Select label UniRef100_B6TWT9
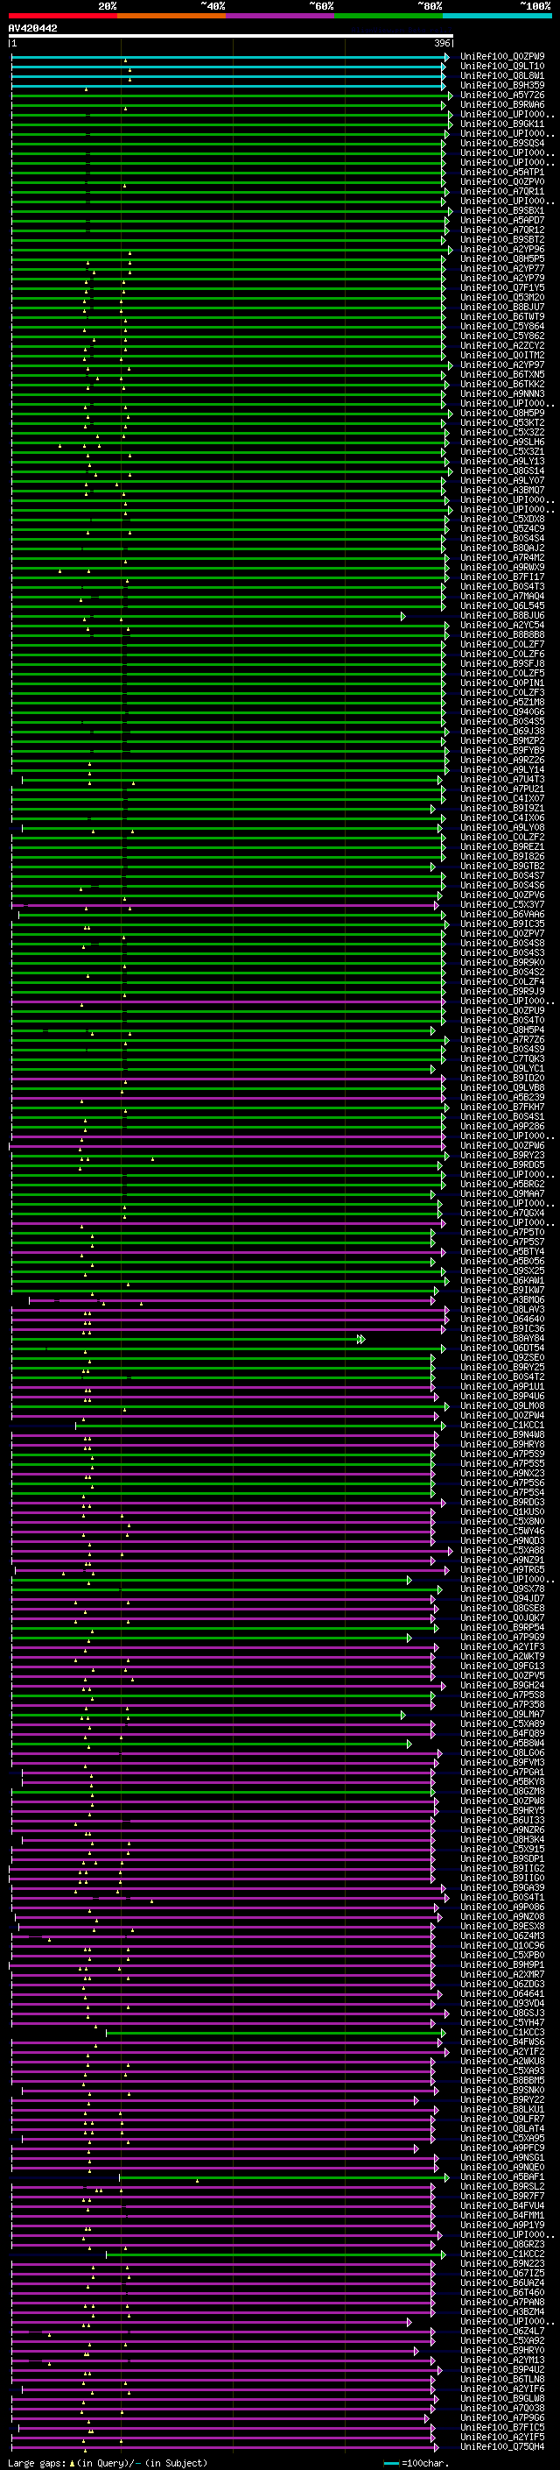This screenshot has width=560, height=2470. tap(501, 316)
